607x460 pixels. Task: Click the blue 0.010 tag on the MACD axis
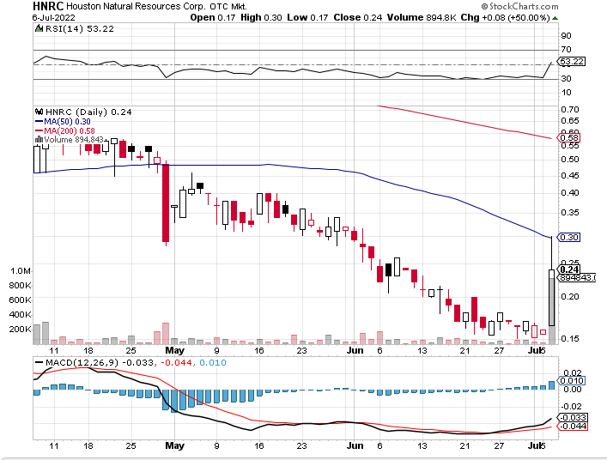(572, 381)
